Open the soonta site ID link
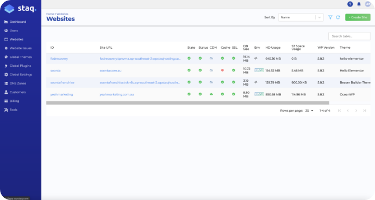Screen dimensions: 375x200 (x=55, y=70)
